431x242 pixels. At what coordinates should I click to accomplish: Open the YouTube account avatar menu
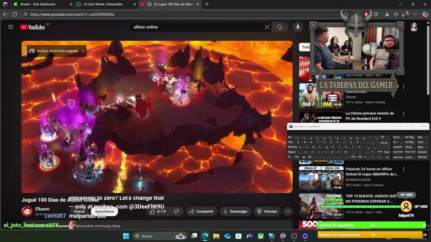pyautogui.click(x=414, y=27)
